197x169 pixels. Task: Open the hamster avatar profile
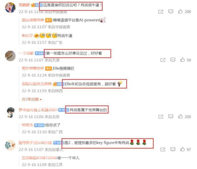[10, 56]
